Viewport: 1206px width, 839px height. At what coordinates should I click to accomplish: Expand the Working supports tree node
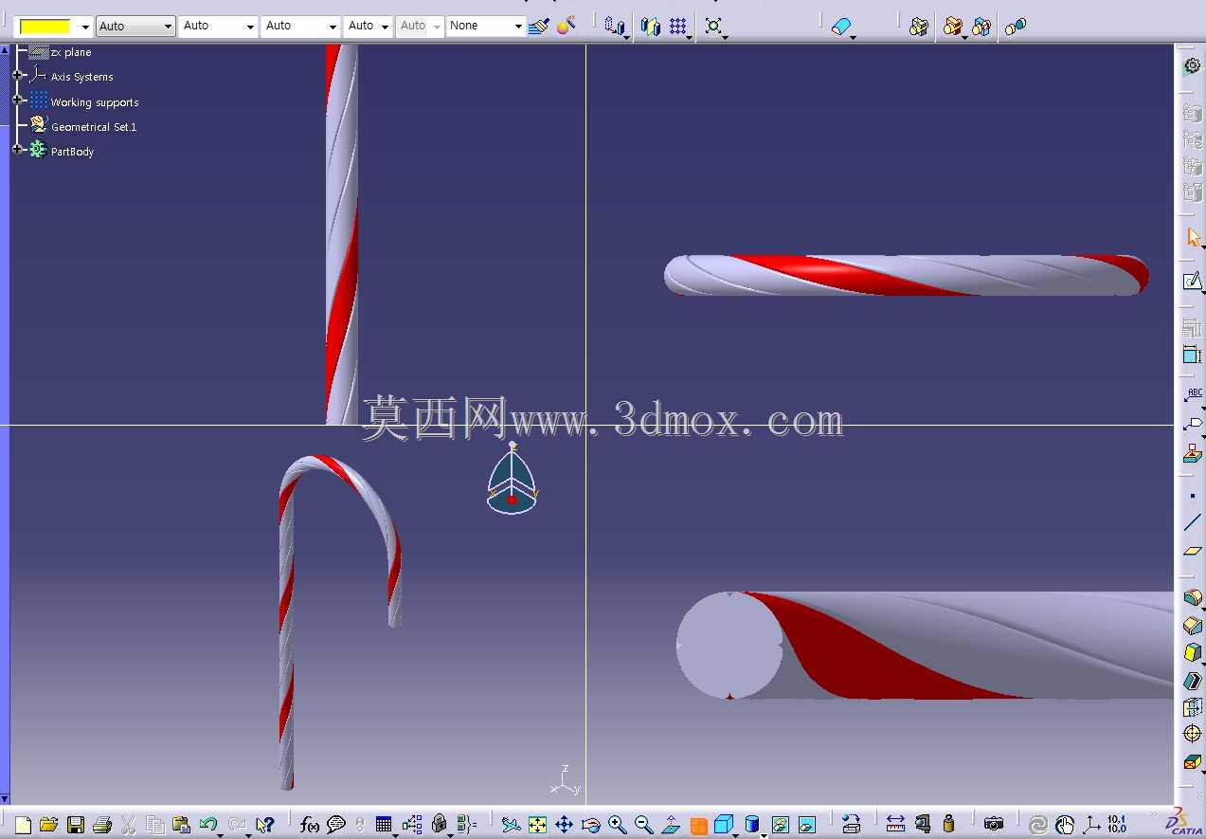[x=18, y=100]
